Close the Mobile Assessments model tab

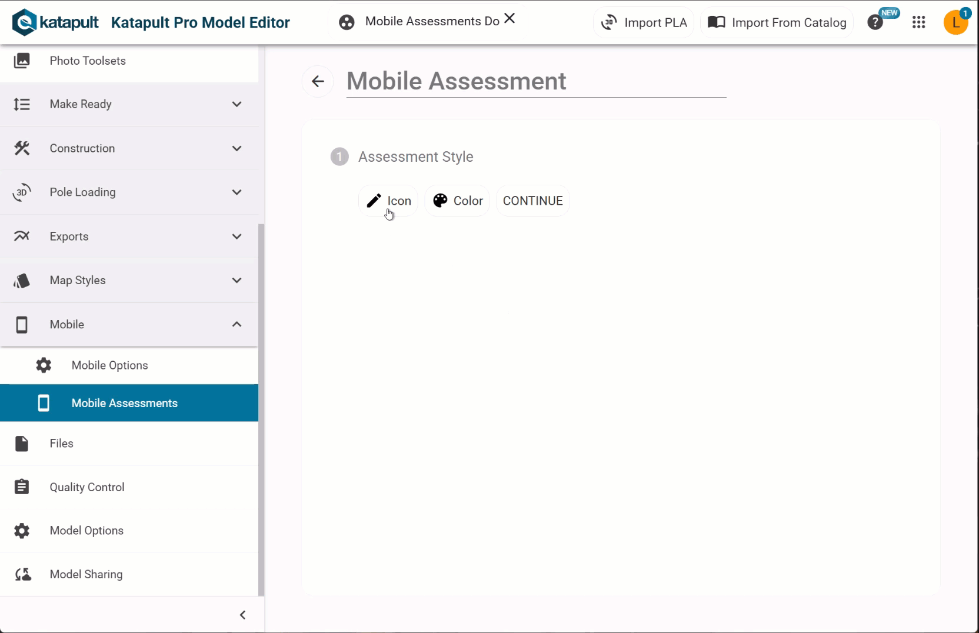[x=510, y=19]
